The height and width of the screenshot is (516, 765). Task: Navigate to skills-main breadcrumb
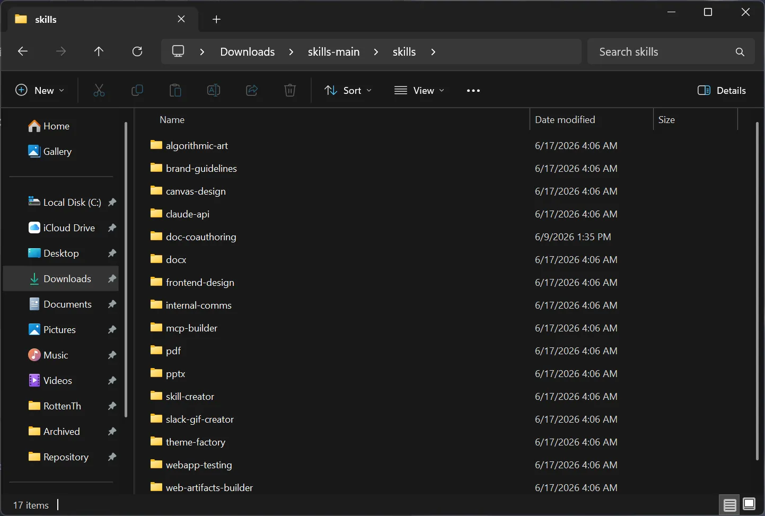pyautogui.click(x=333, y=52)
